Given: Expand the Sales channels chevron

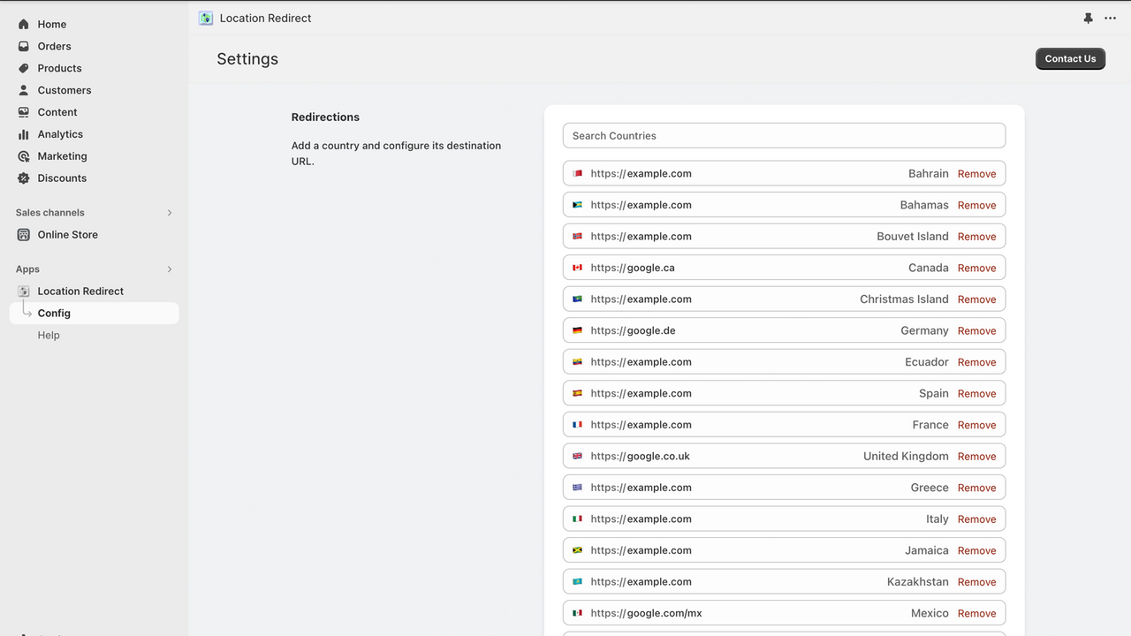Looking at the screenshot, I should click(x=170, y=213).
